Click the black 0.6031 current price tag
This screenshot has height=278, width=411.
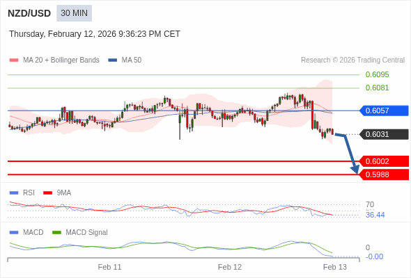[x=384, y=134]
